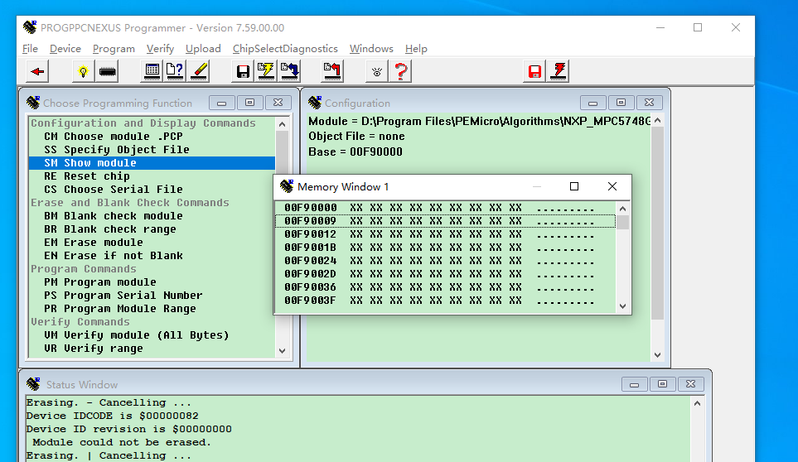The width and height of the screenshot is (798, 462).
Task: Click the Base = 00F90000 line
Action: (x=355, y=152)
